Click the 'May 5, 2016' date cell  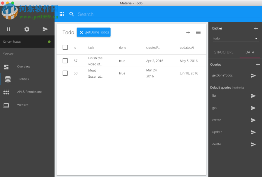coord(189,61)
